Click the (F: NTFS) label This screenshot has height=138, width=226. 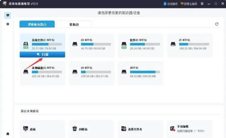185,40
